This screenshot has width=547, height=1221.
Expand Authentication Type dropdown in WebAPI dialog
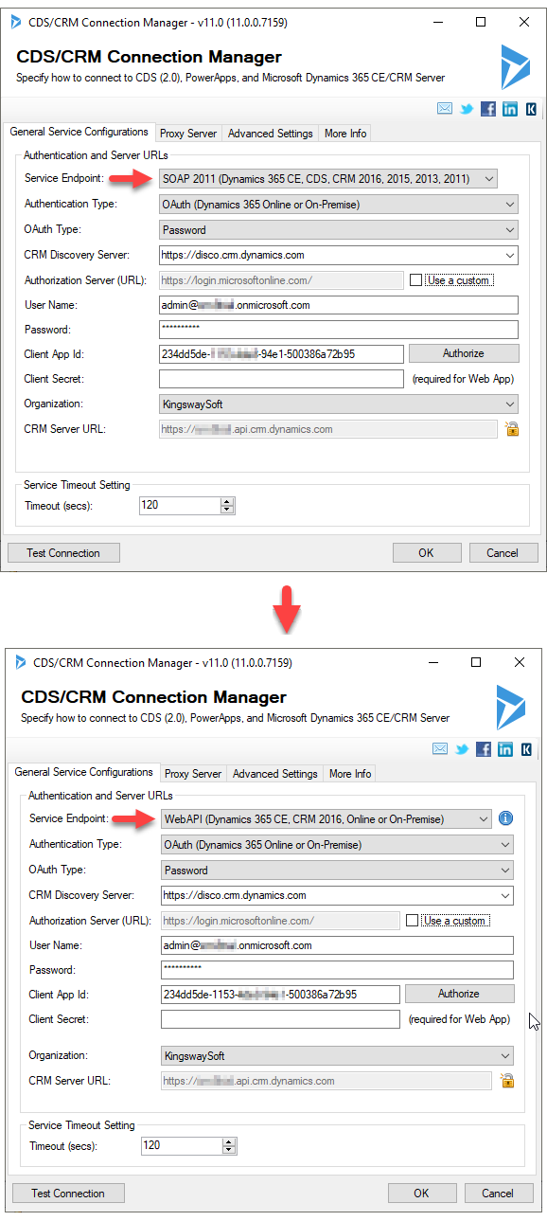pos(337,844)
